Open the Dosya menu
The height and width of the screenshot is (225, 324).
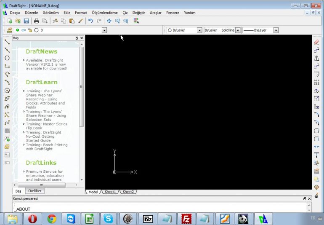coord(15,13)
